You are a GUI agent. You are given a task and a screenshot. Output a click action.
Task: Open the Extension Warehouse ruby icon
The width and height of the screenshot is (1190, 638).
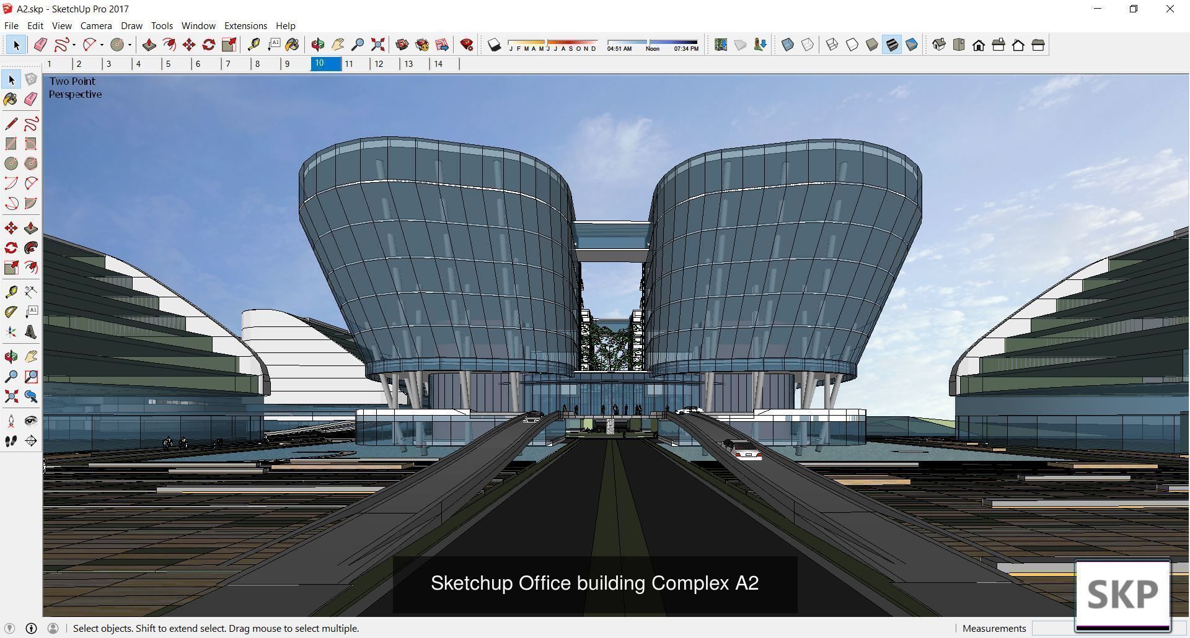467,45
